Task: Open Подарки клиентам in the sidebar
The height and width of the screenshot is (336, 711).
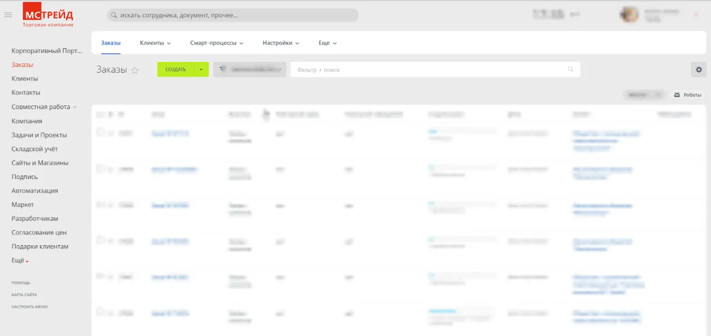Action: [40, 246]
